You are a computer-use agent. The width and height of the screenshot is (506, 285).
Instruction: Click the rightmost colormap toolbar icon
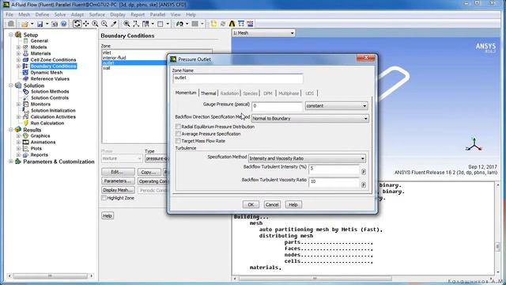(250, 24)
